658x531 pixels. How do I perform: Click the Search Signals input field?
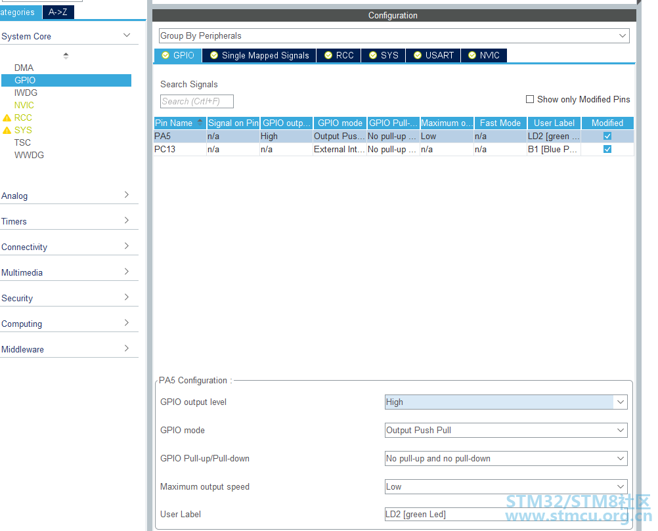[x=197, y=102]
